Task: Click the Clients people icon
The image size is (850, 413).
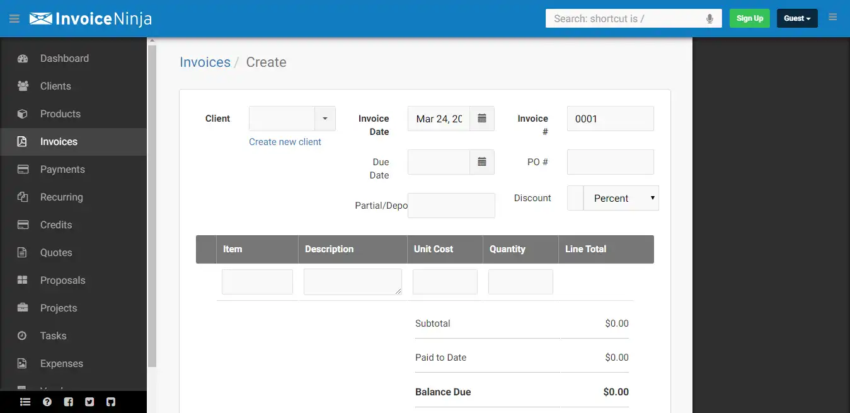Action: click(23, 86)
